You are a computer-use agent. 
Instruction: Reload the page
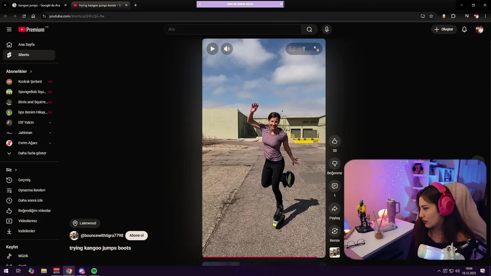click(x=24, y=16)
